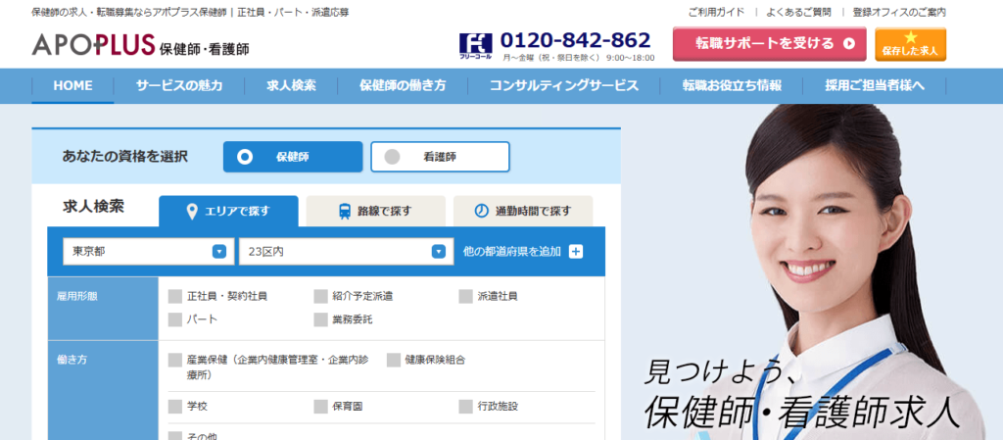Check the 正社員・契約社員 checkbox
Screen dimensions: 1003x440
click(x=175, y=296)
